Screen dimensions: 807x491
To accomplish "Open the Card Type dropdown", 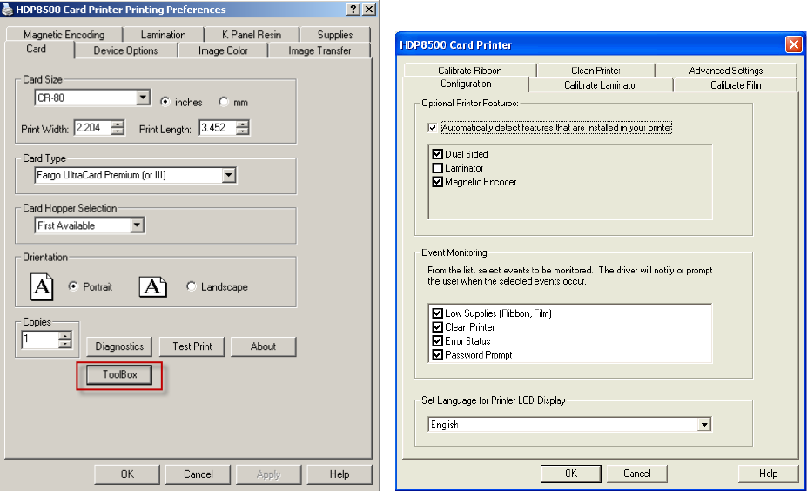I will [229, 176].
